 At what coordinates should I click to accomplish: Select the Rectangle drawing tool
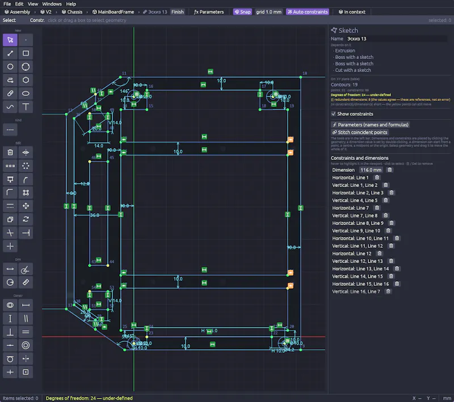(26, 53)
